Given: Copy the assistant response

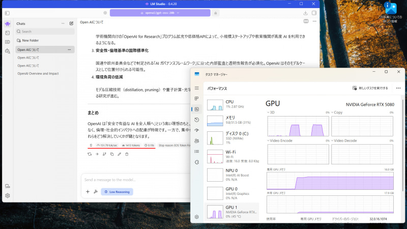Looking at the screenshot, I should pos(112,154).
